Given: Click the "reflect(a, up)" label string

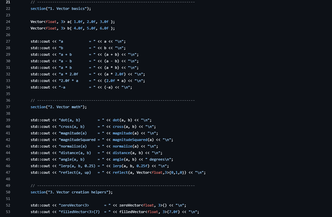Looking at the screenshot, I should click(81, 172).
